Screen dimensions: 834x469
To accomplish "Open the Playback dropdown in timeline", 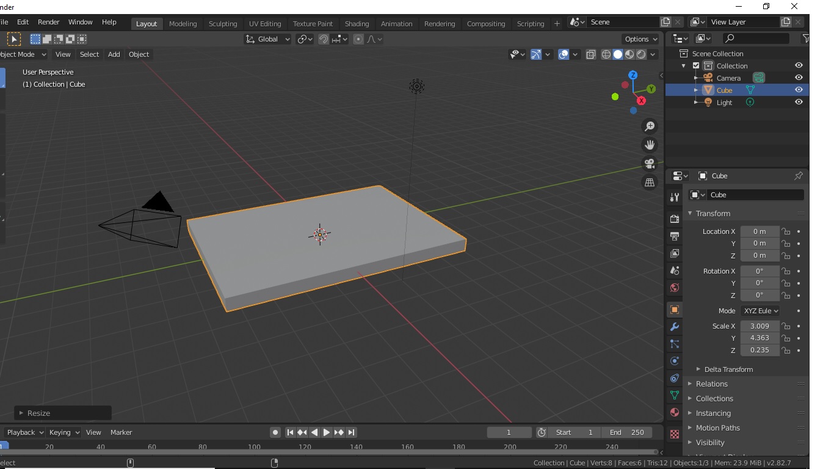I will click(24, 432).
